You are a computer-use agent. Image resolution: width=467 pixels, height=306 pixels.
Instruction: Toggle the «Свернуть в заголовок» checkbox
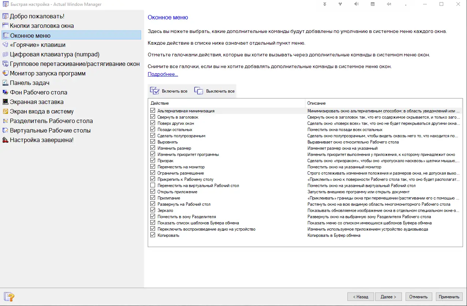(153, 117)
